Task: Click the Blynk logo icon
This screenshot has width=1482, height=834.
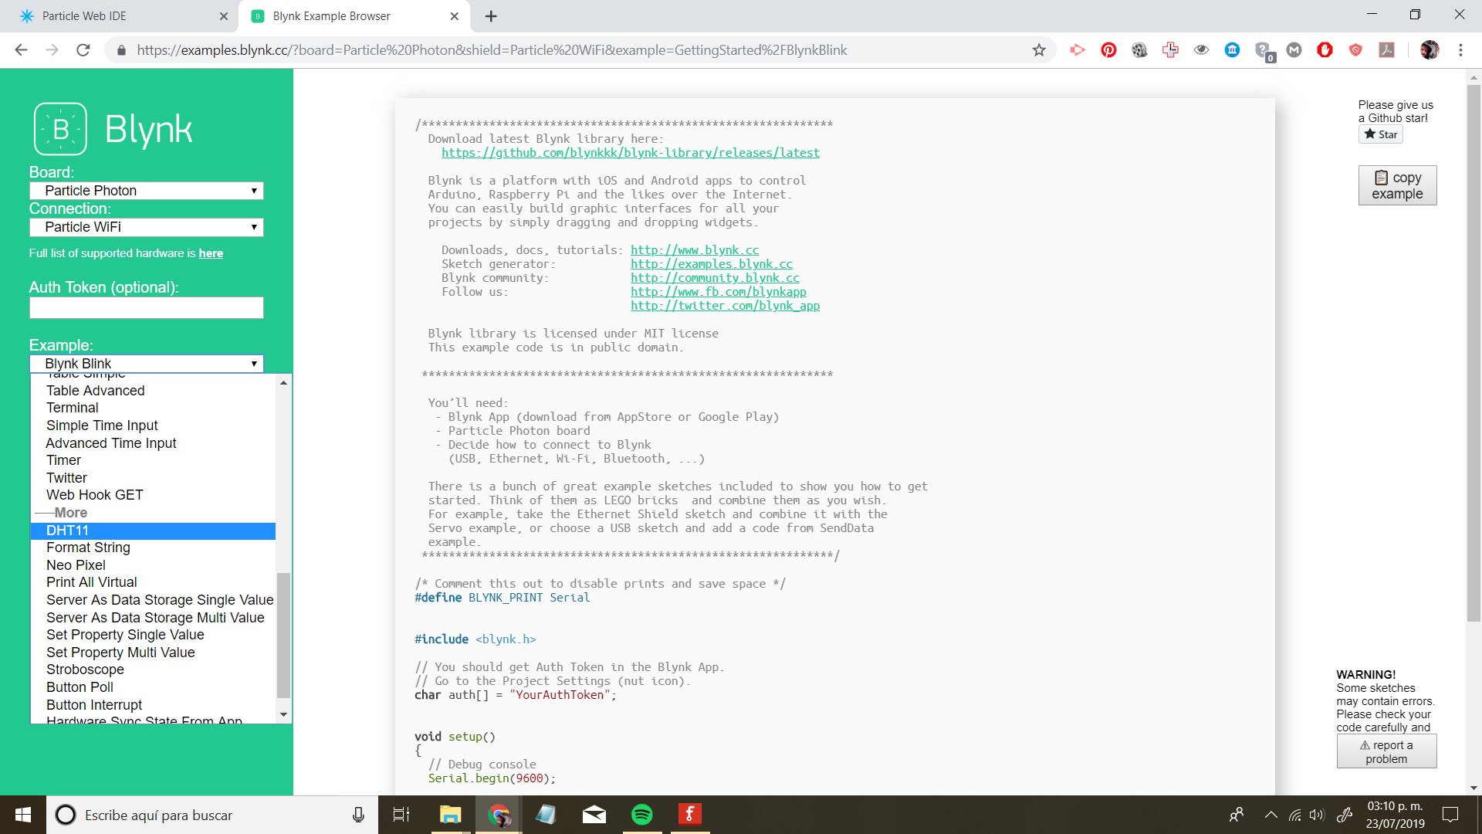Action: [60, 129]
